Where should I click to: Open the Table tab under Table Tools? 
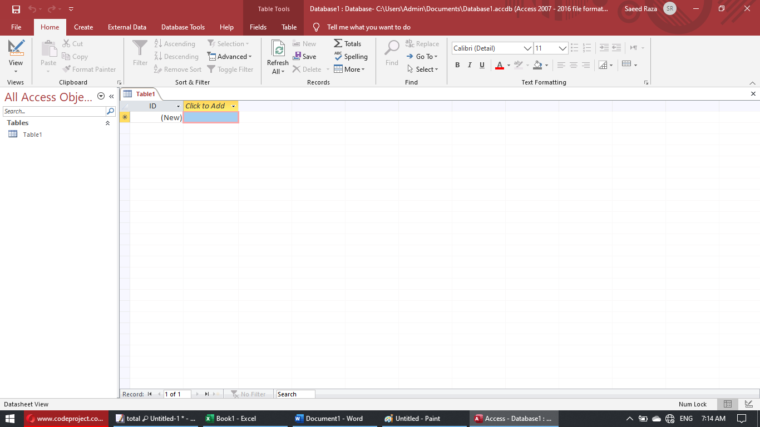[289, 27]
